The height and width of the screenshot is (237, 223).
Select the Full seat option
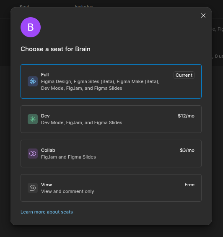[x=111, y=81]
